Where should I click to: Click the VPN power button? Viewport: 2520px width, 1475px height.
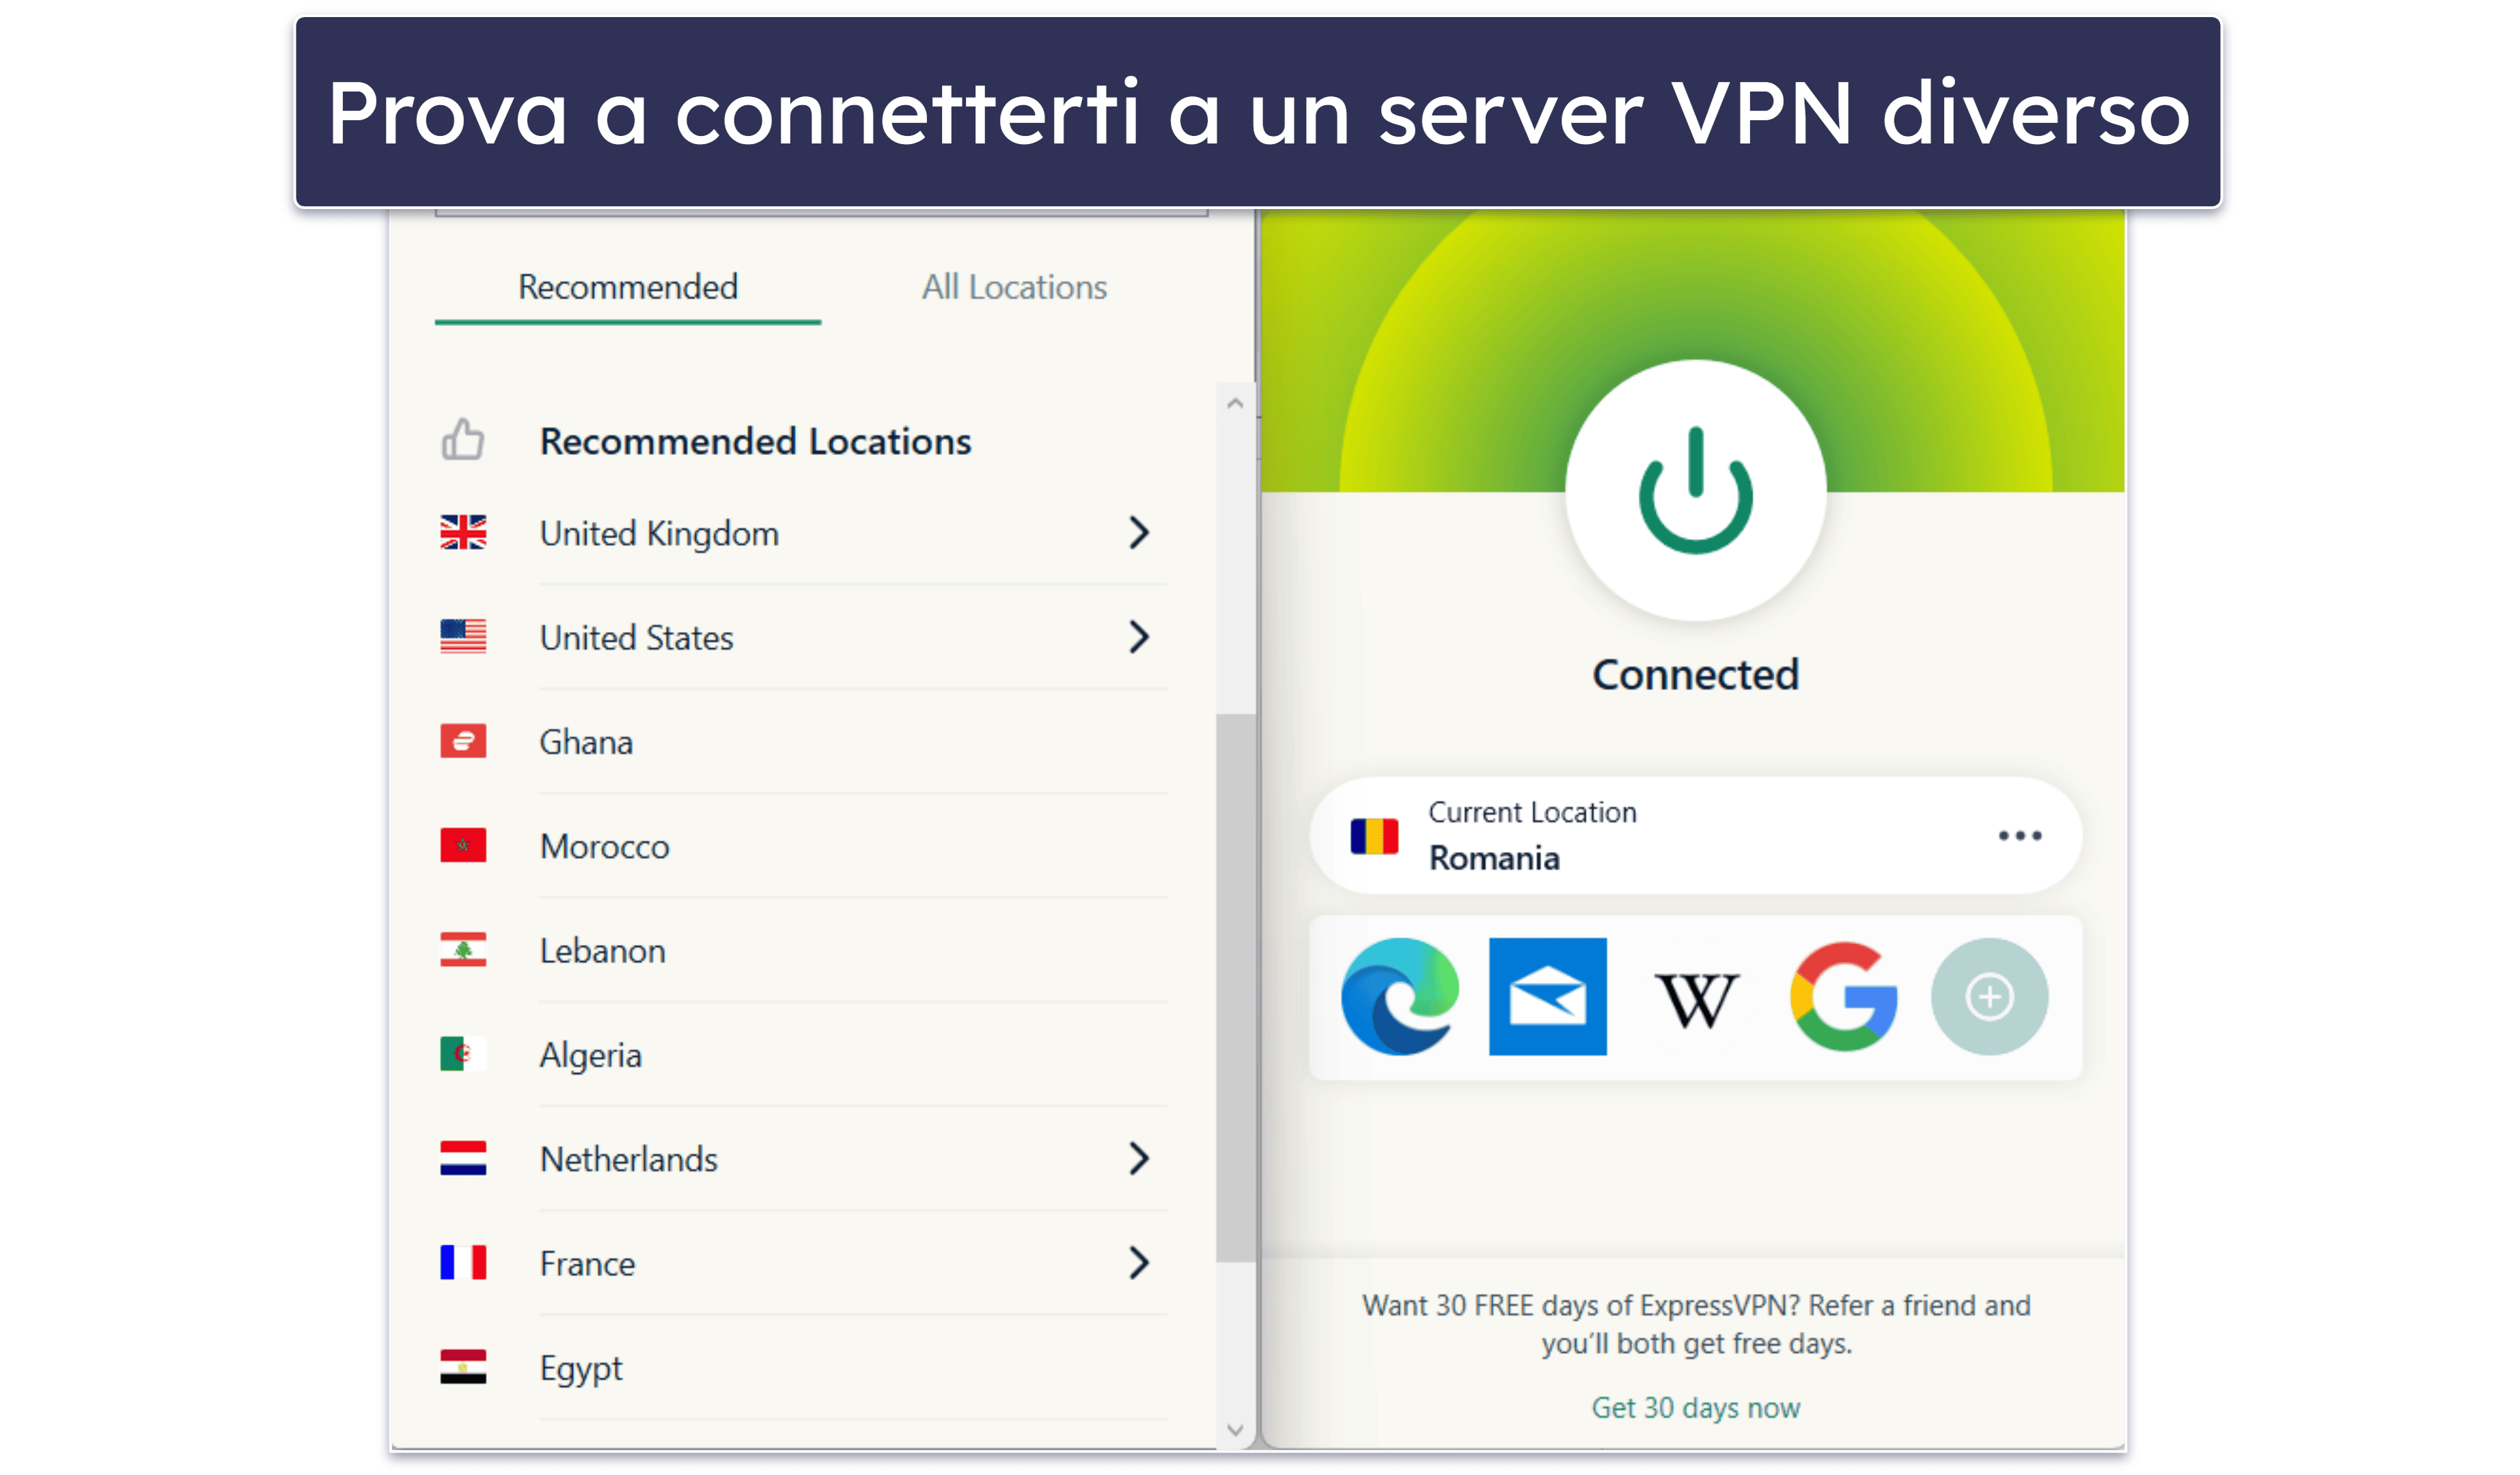click(1695, 490)
